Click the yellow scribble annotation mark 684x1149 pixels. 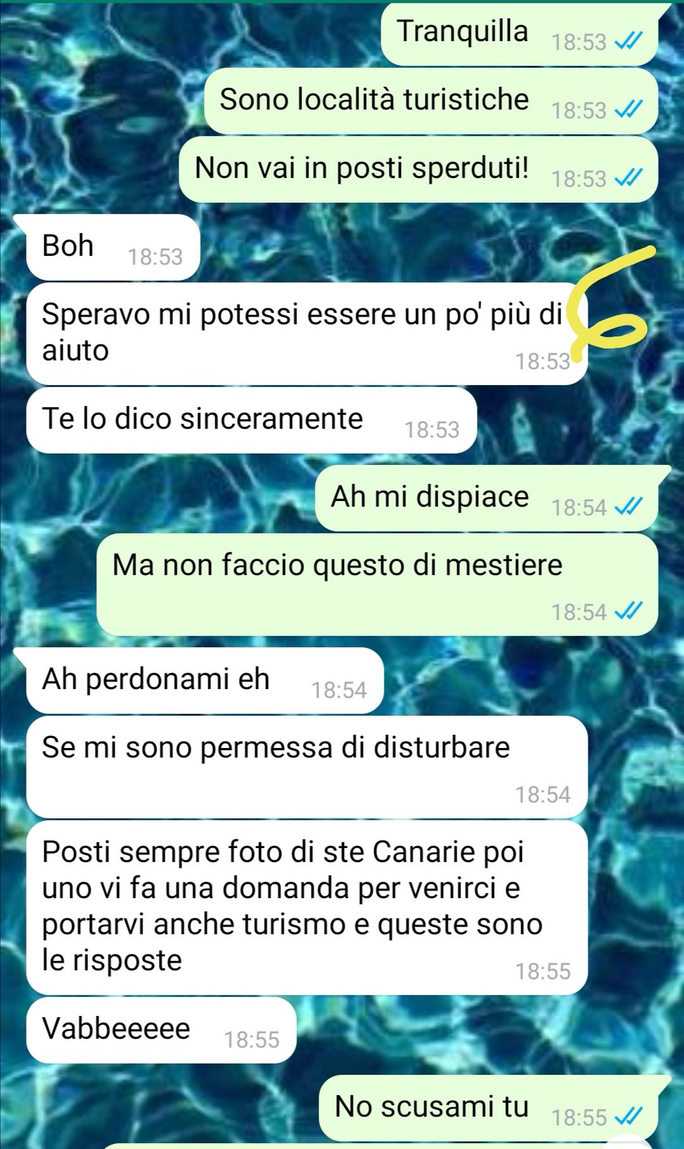pos(611,304)
